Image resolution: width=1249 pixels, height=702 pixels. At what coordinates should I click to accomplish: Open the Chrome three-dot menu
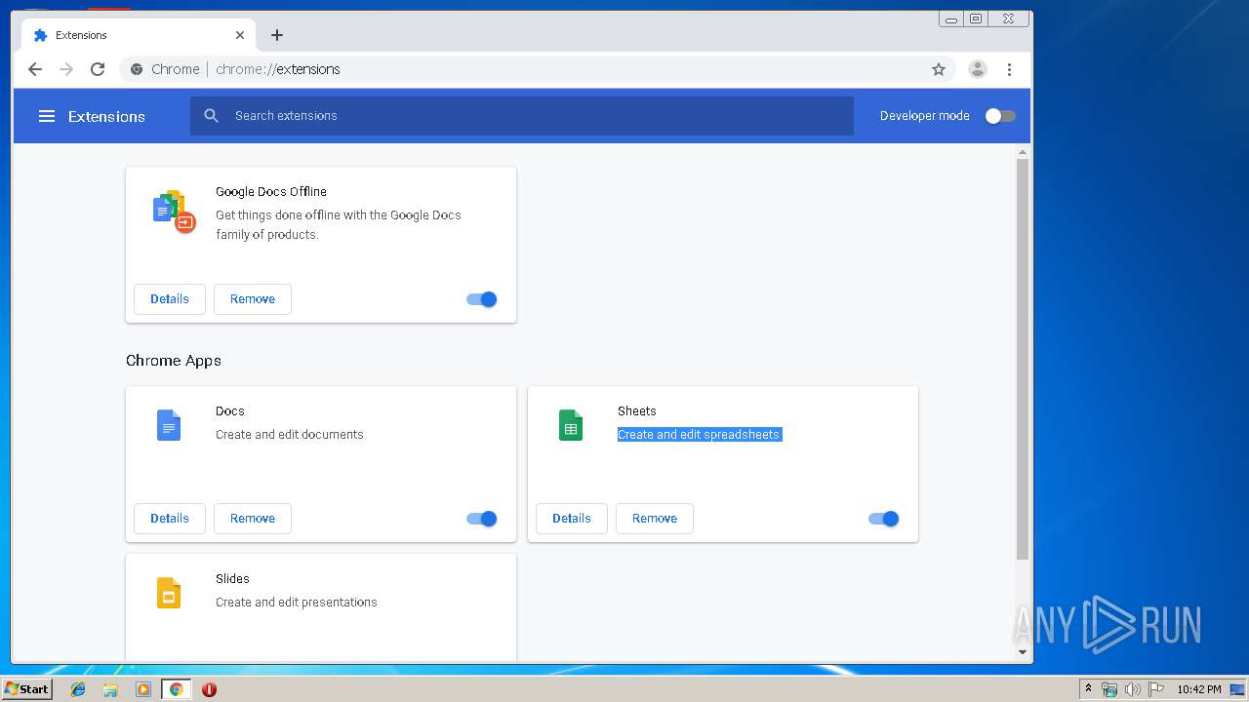point(1009,69)
